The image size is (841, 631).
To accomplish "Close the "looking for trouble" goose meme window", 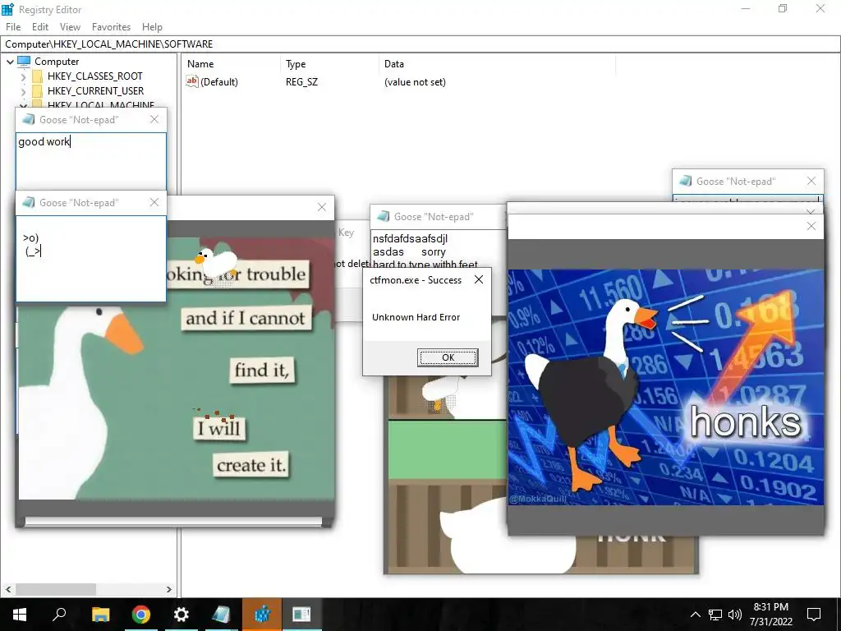I will coord(322,207).
